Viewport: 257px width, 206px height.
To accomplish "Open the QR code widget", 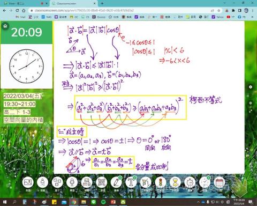I will tap(101, 182).
